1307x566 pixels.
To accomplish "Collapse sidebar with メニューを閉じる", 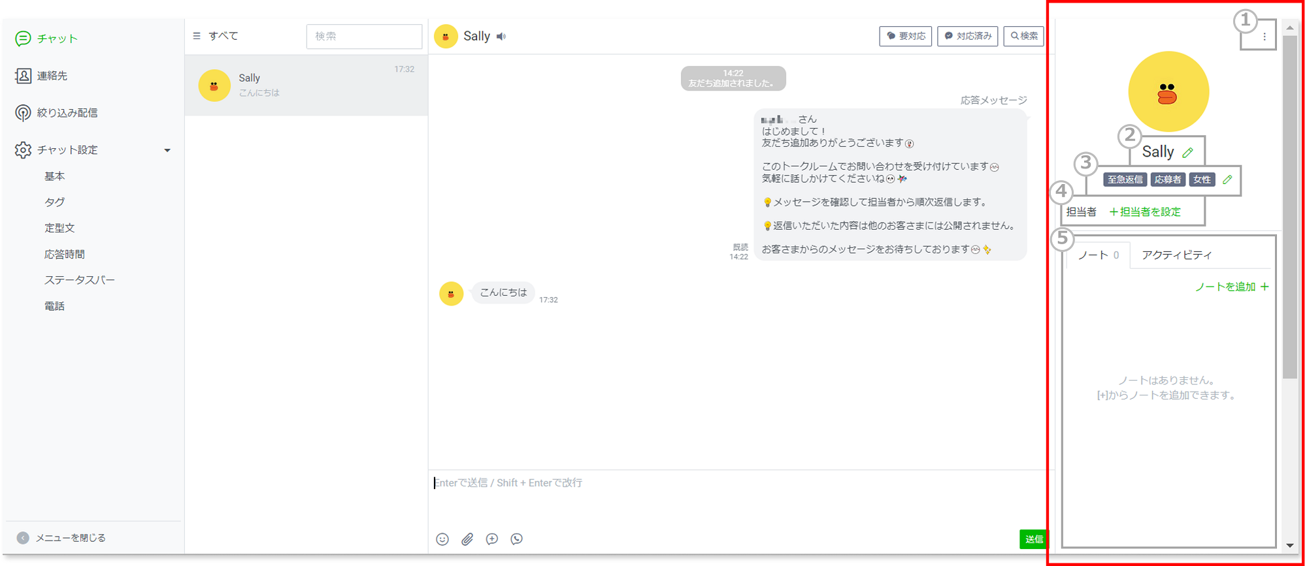I will [62, 538].
